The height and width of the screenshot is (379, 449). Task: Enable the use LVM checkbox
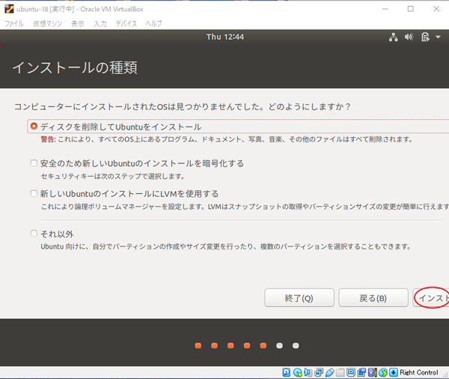pos(34,193)
